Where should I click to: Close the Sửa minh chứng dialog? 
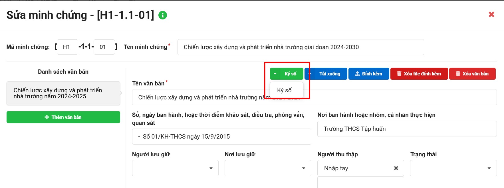click(x=491, y=14)
